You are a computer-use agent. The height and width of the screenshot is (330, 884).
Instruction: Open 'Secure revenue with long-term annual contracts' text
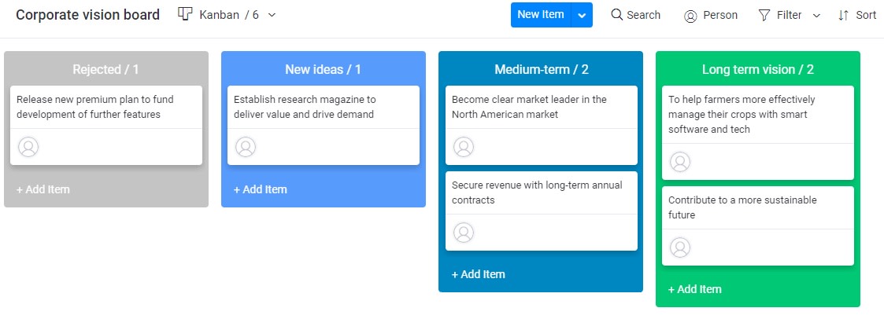(x=537, y=192)
